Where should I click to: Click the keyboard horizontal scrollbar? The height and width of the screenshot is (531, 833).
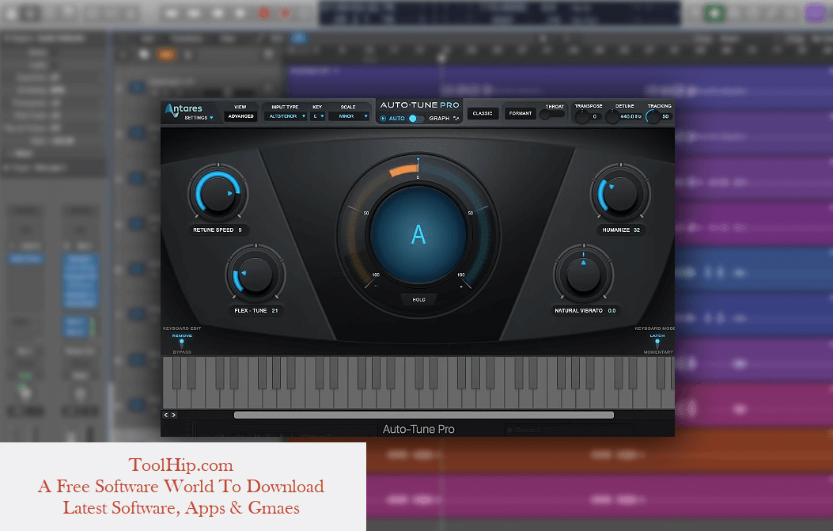(x=424, y=415)
